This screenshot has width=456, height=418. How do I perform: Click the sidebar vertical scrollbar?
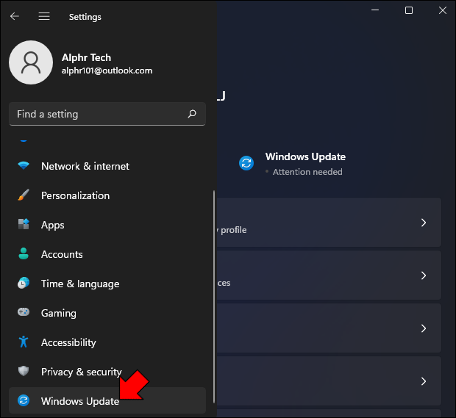[x=214, y=297]
